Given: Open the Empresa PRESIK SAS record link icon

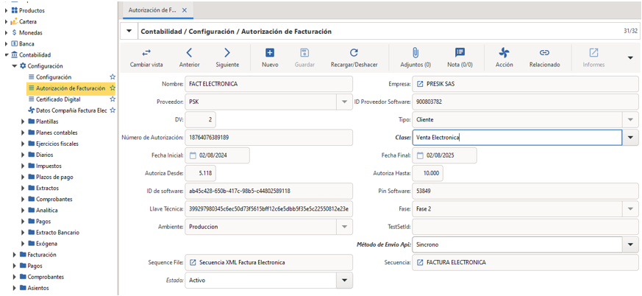Looking at the screenshot, I should coord(420,84).
